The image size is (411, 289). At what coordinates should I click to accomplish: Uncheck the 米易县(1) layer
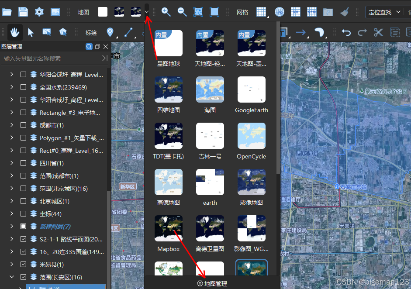[23, 265]
